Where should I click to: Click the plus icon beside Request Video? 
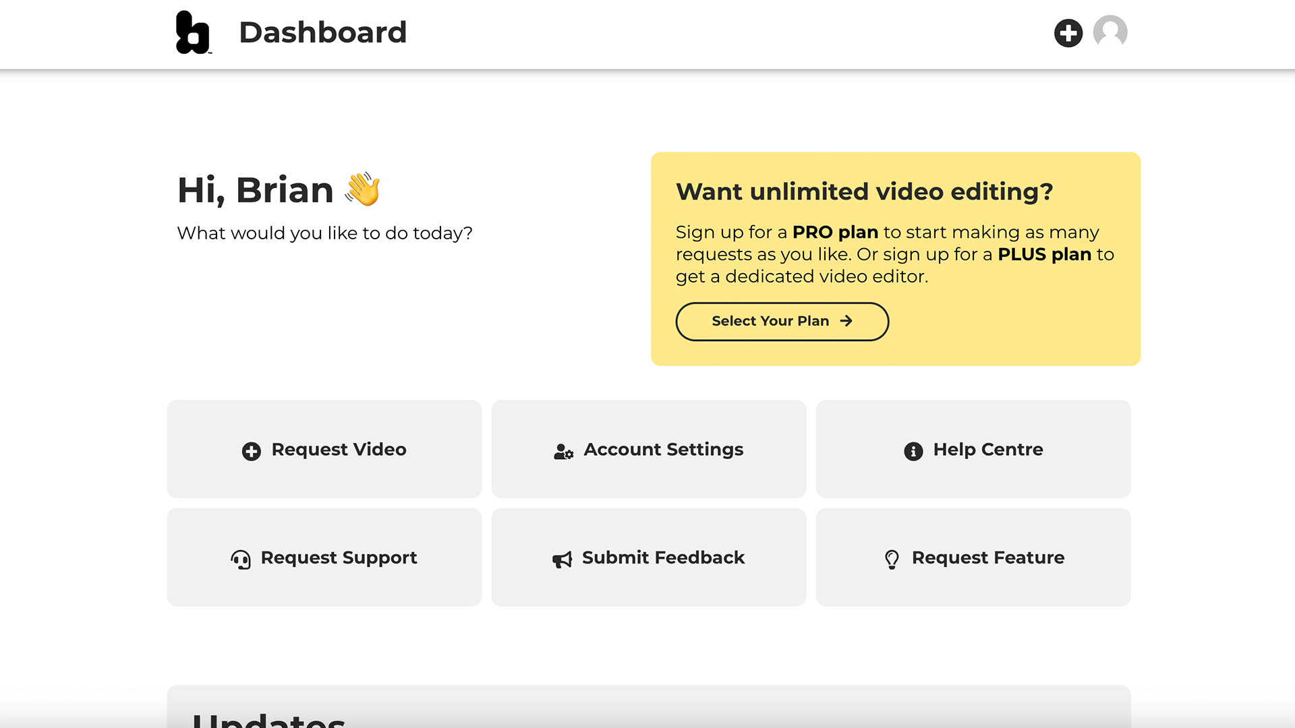[252, 451]
